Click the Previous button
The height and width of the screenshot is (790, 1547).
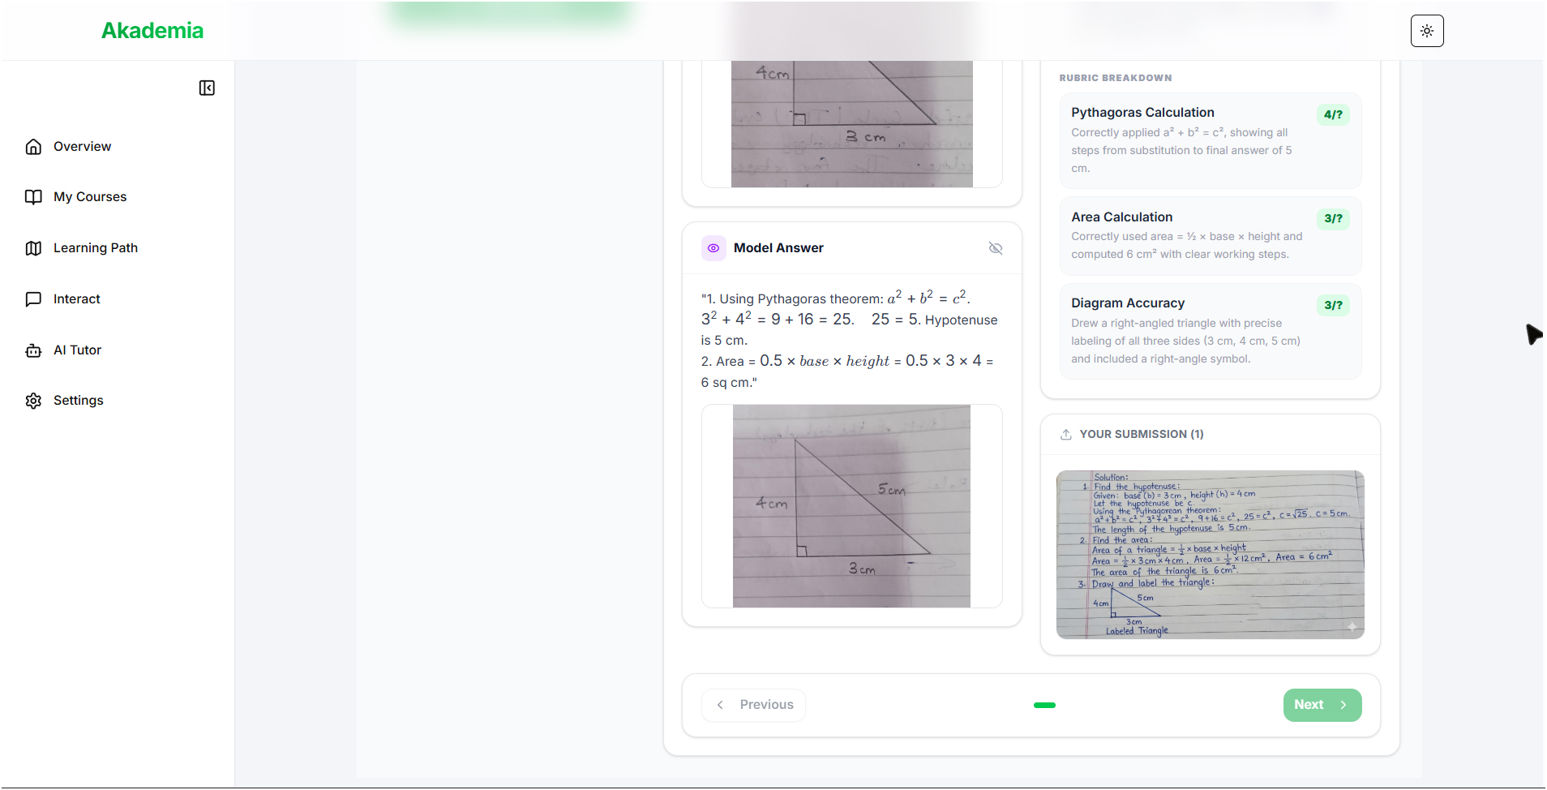point(754,705)
